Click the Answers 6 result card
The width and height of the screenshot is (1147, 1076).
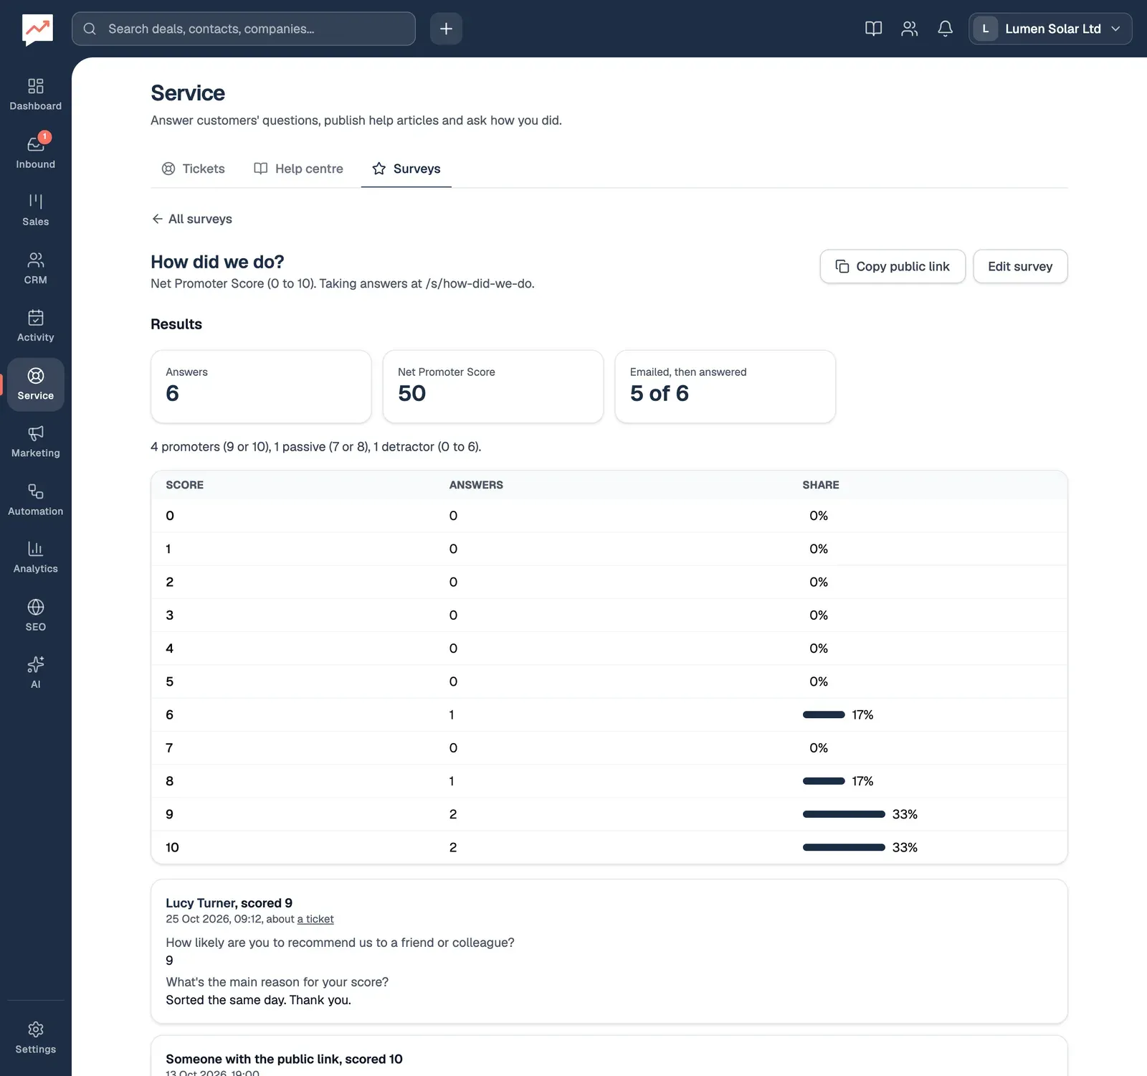(261, 387)
